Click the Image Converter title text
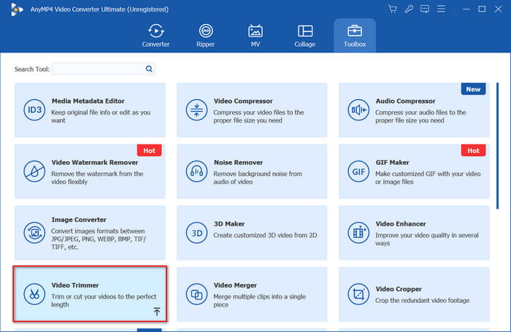This screenshot has width=511, height=332. pos(79,220)
